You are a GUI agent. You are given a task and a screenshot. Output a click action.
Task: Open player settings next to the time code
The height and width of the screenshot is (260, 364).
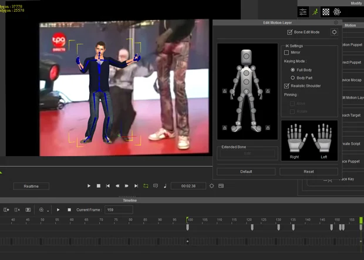(211, 186)
